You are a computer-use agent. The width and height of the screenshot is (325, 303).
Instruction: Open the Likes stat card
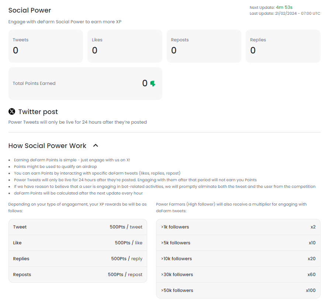pos(125,46)
